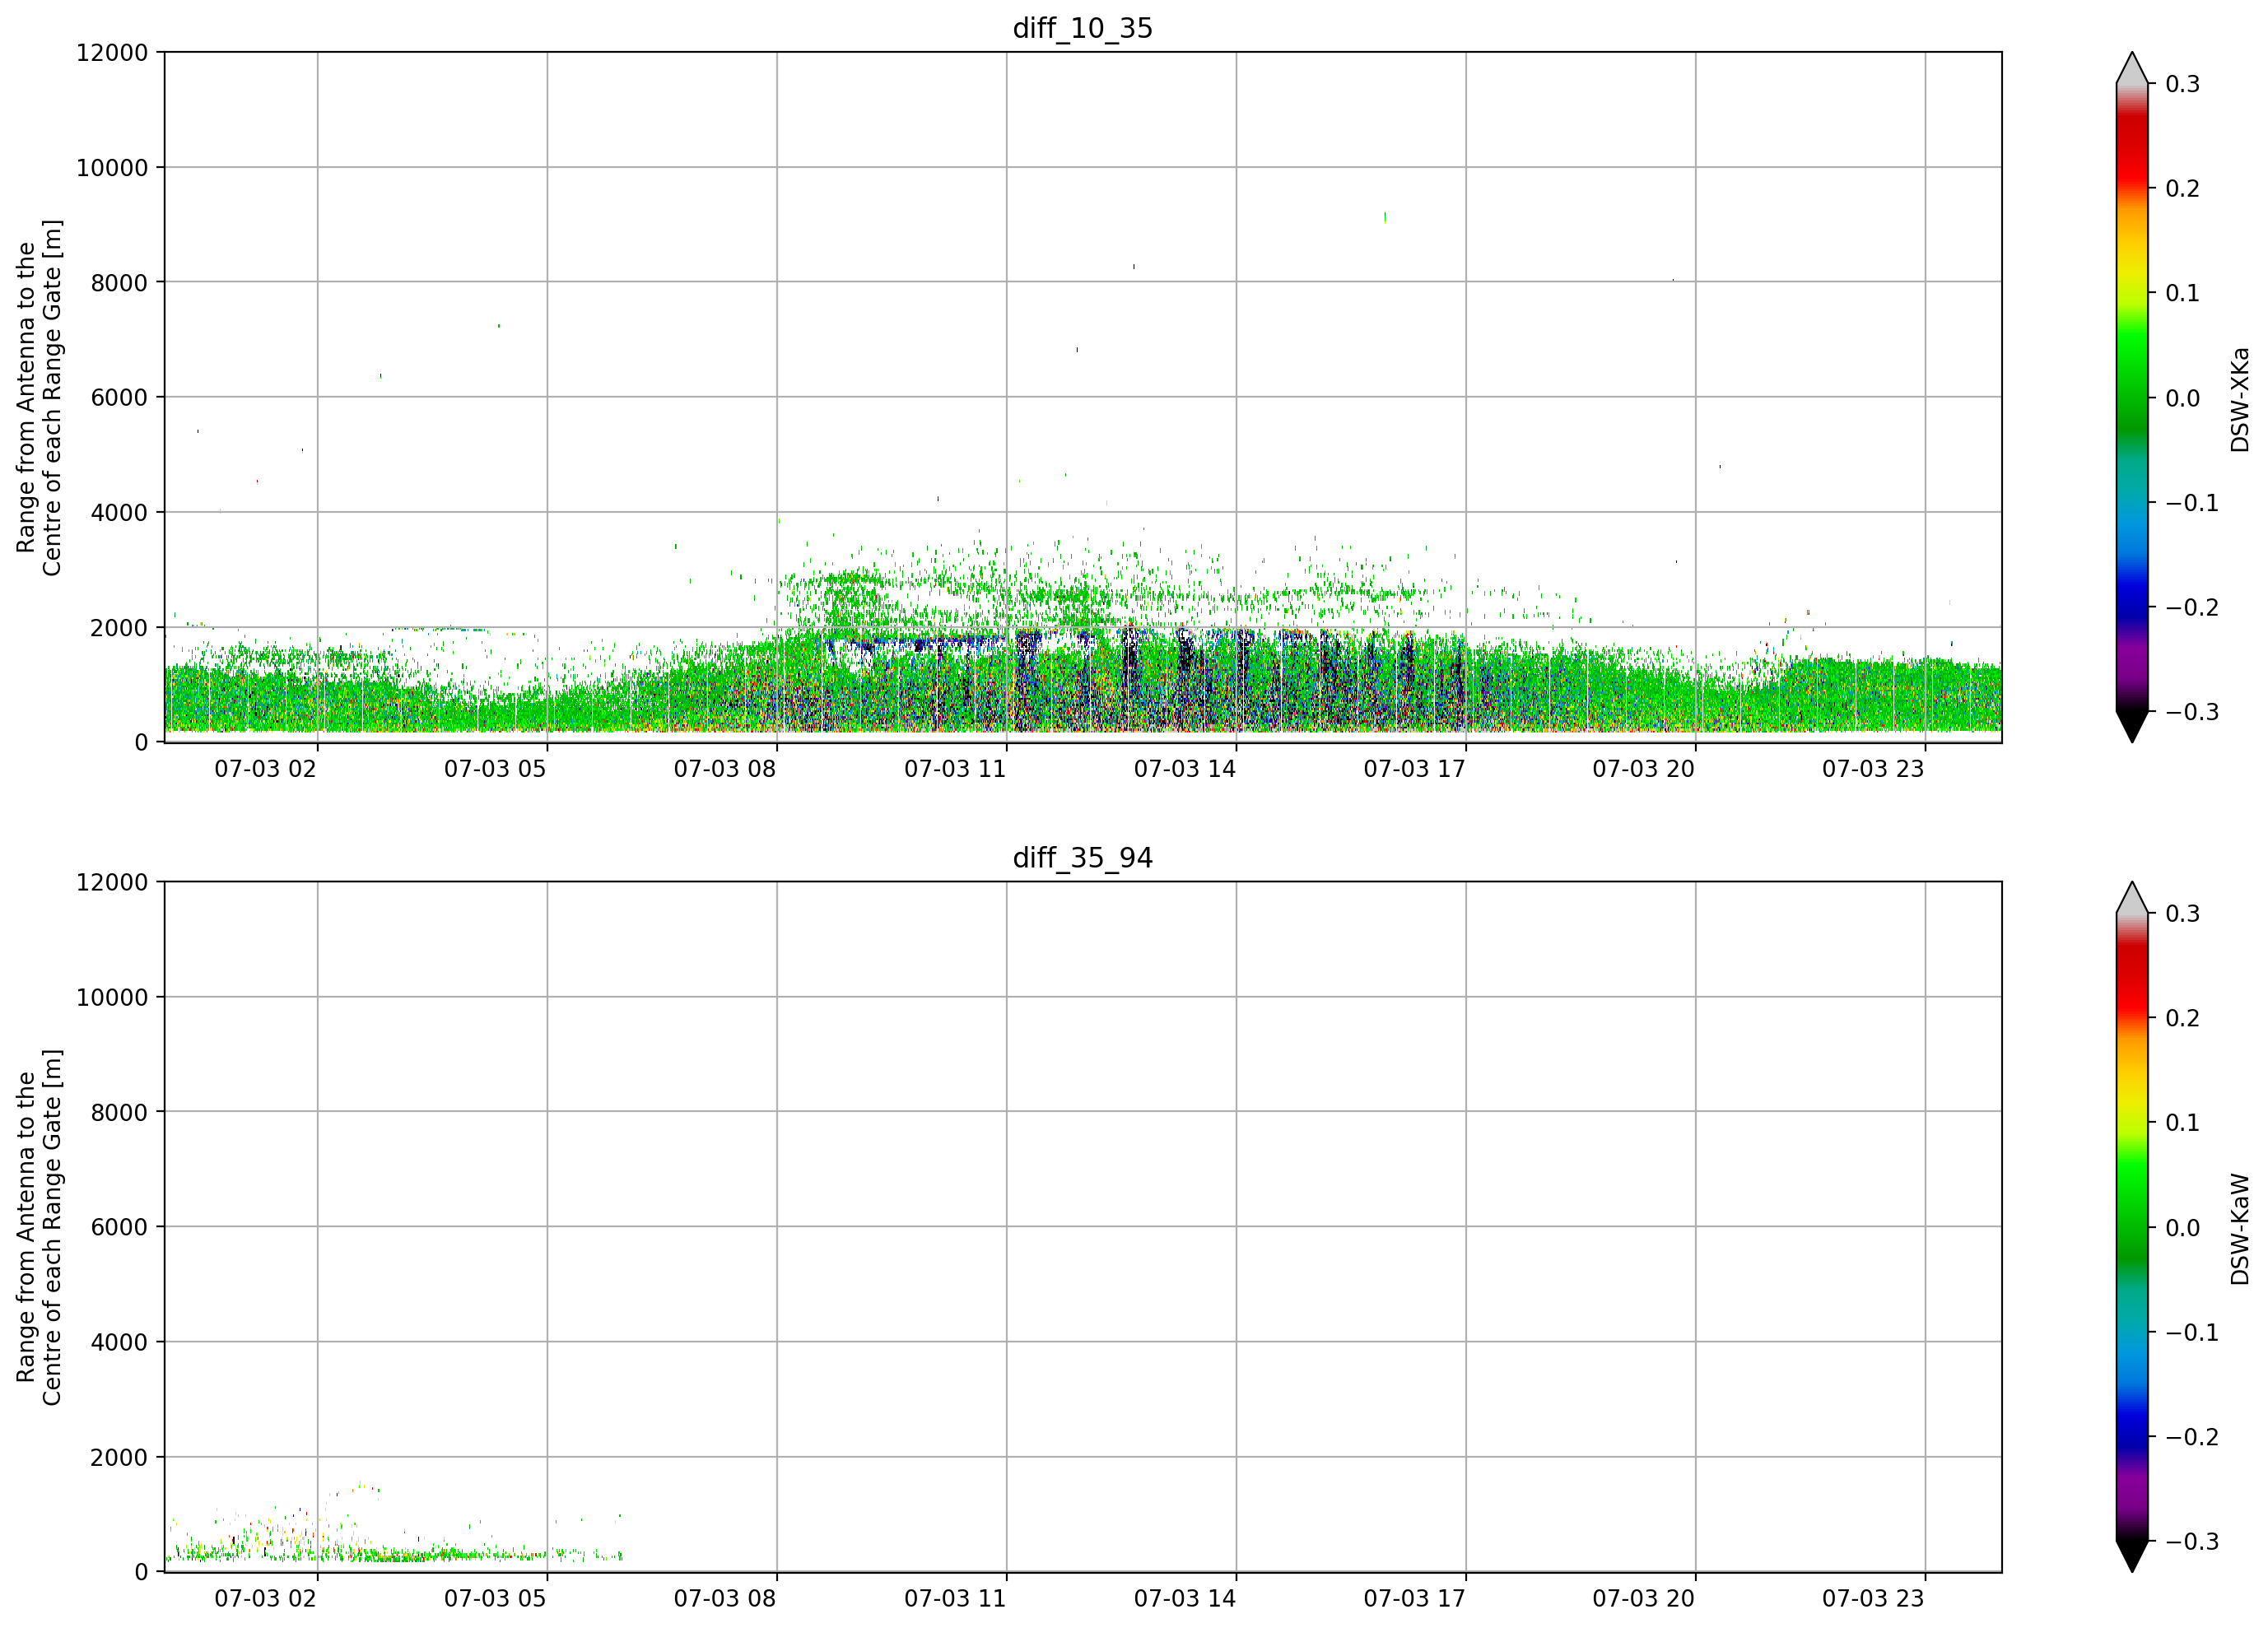Click the 0.3 tick on the DSW-KaW colorbar

coord(2183,914)
